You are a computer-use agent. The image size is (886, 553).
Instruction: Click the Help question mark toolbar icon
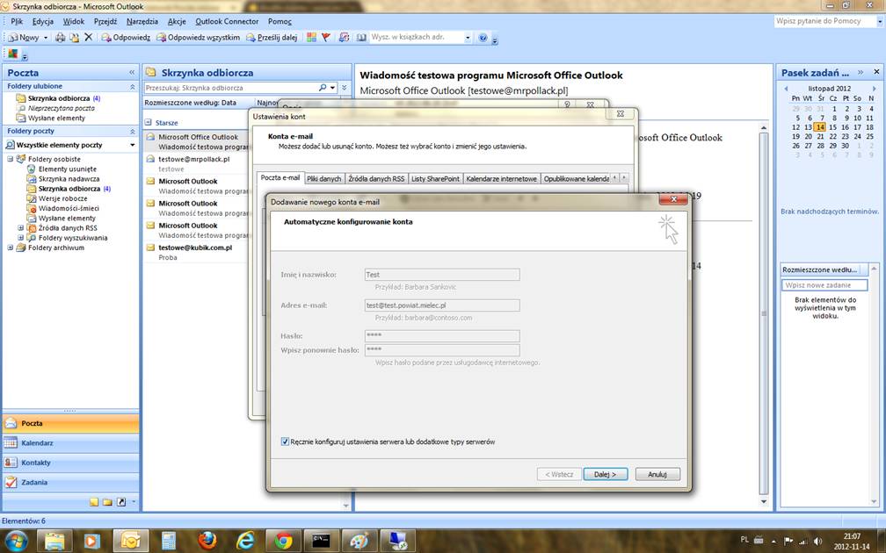(483, 38)
